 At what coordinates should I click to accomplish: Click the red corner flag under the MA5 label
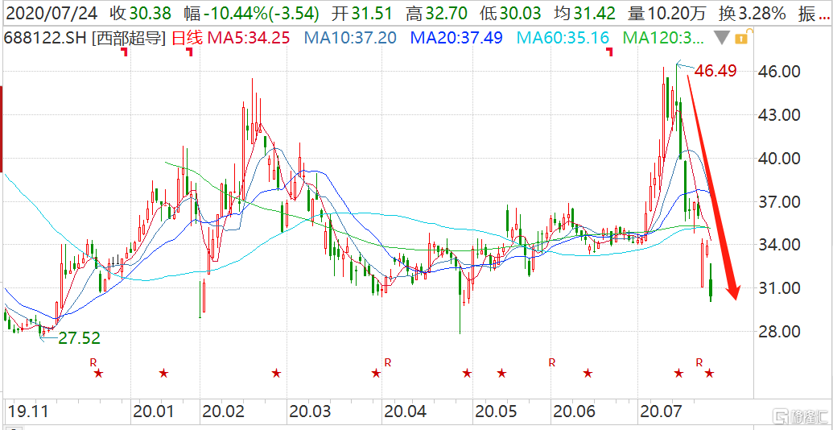click(x=189, y=52)
